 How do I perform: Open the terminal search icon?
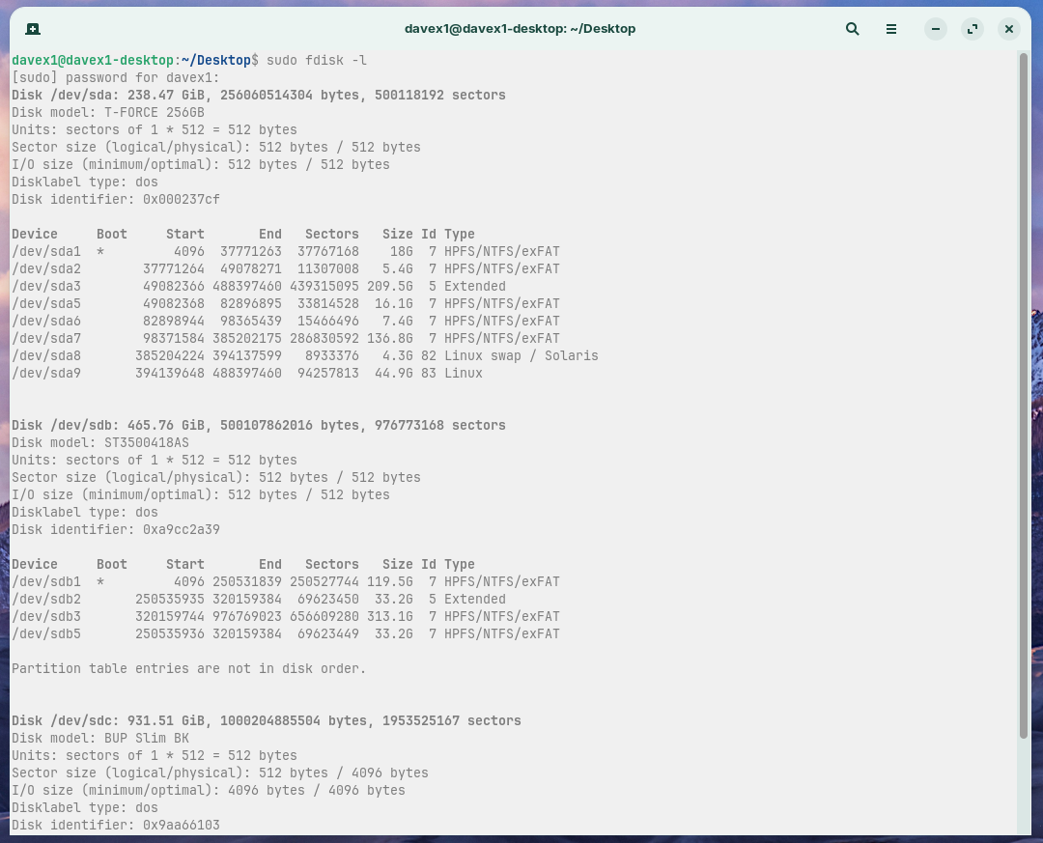pos(852,29)
